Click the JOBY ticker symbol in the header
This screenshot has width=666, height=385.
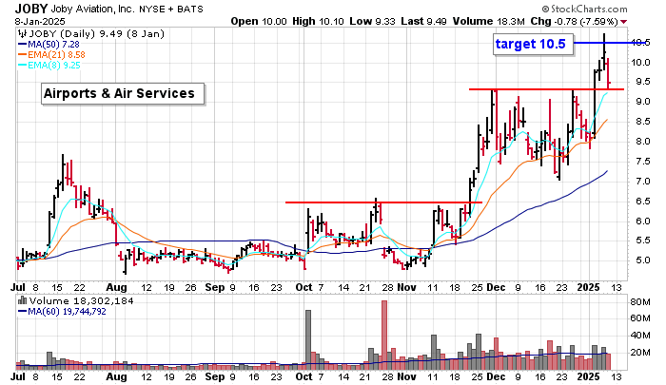[31, 9]
